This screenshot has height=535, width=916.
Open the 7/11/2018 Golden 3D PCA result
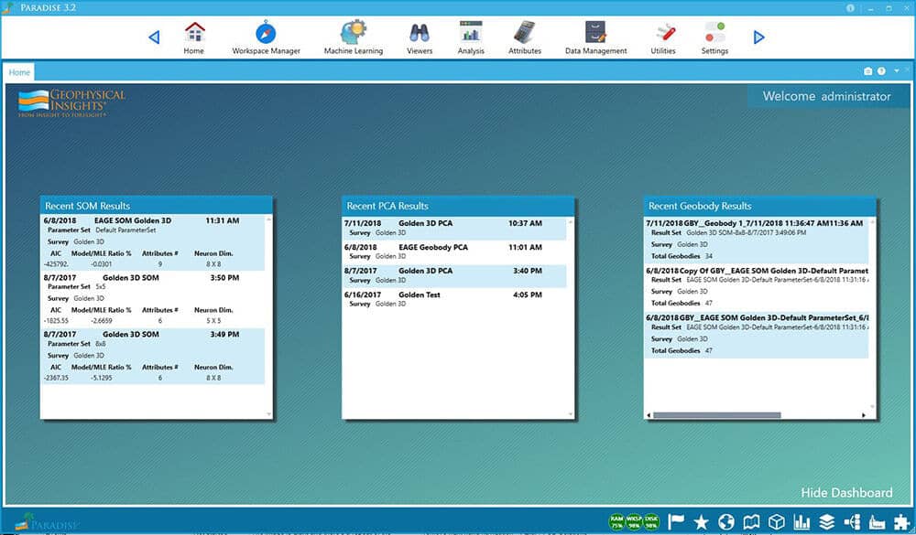[x=454, y=228]
